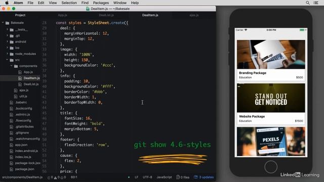Image resolution: width=324 pixels, height=182 pixels.
Task: Open App.js in the tree
Action: coord(28,72)
